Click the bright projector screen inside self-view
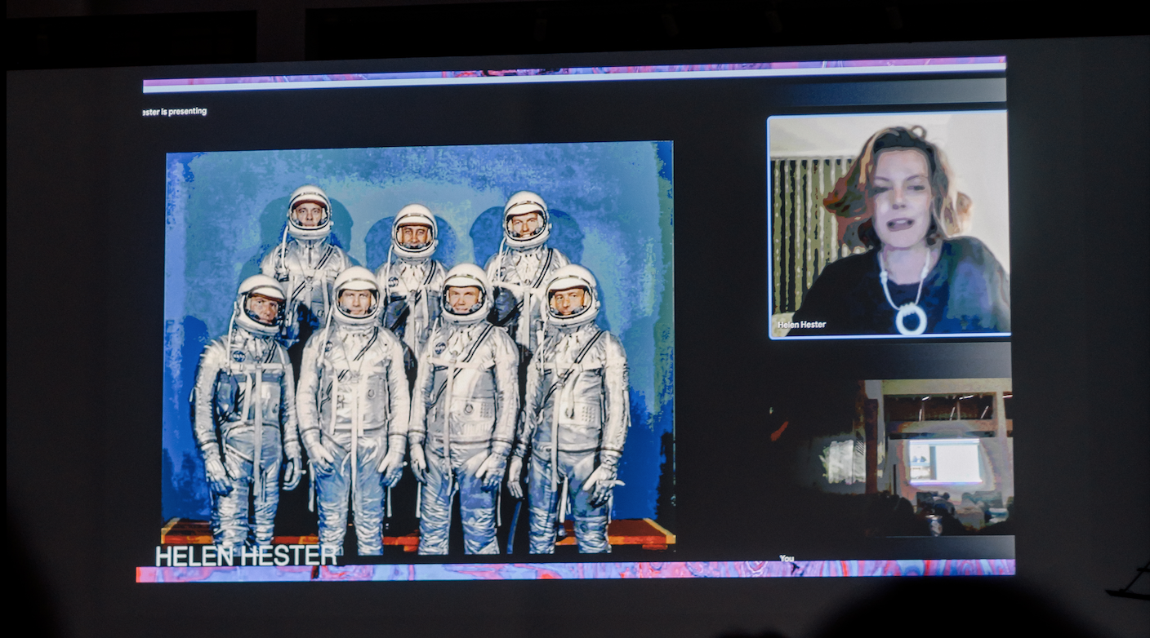1150x638 pixels. 945,462
